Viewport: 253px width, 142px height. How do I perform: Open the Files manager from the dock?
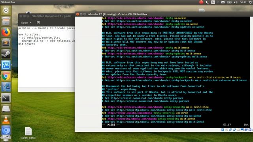point(6,21)
